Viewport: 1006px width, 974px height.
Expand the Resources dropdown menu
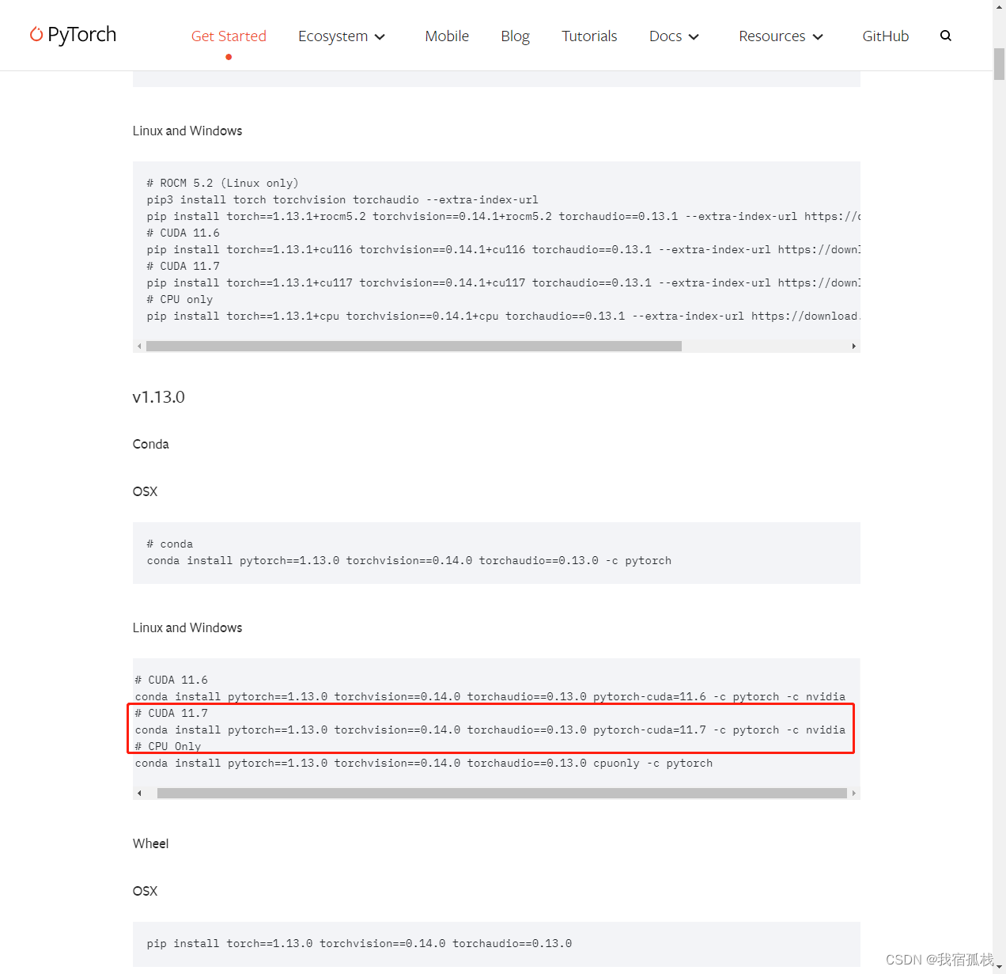click(781, 36)
